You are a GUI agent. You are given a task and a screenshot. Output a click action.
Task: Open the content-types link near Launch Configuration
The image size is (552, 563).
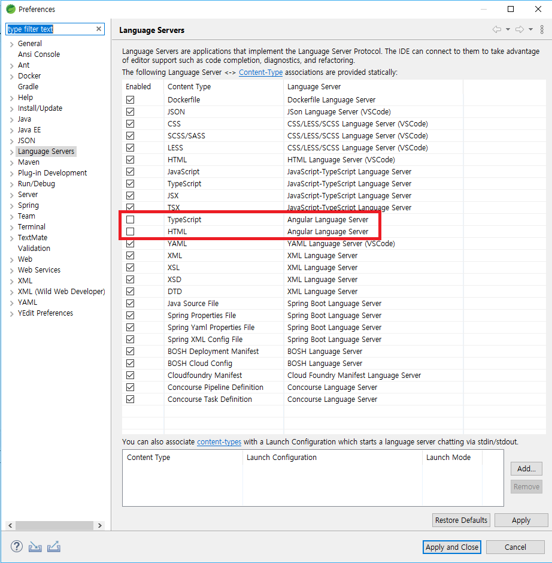219,441
